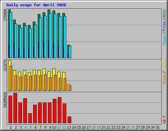Select day 29 on the x-axis
The image size is (168, 131).
(148, 127)
